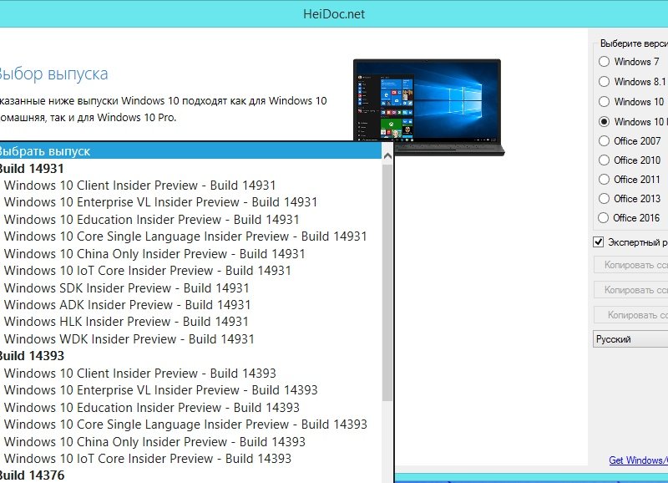Pick Windows 10 China Only Insider Preview 14393
Viewport: 668px width, 483px height.
tap(190, 442)
